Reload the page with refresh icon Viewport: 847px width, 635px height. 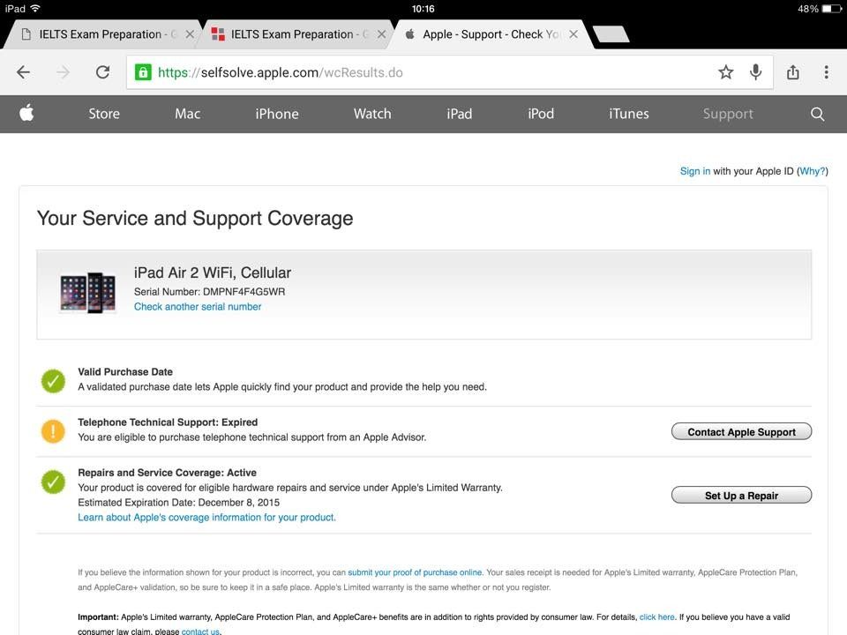[102, 72]
